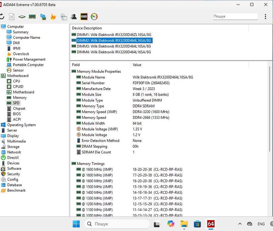
Task: Open File Explorer from the taskbar
Action: pyautogui.click(x=184, y=224)
